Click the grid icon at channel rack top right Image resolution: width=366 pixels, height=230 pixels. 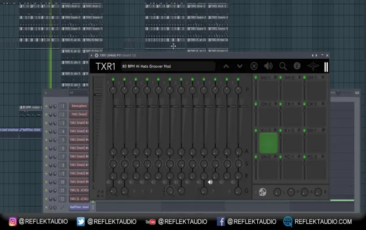pyautogui.click(x=357, y=93)
